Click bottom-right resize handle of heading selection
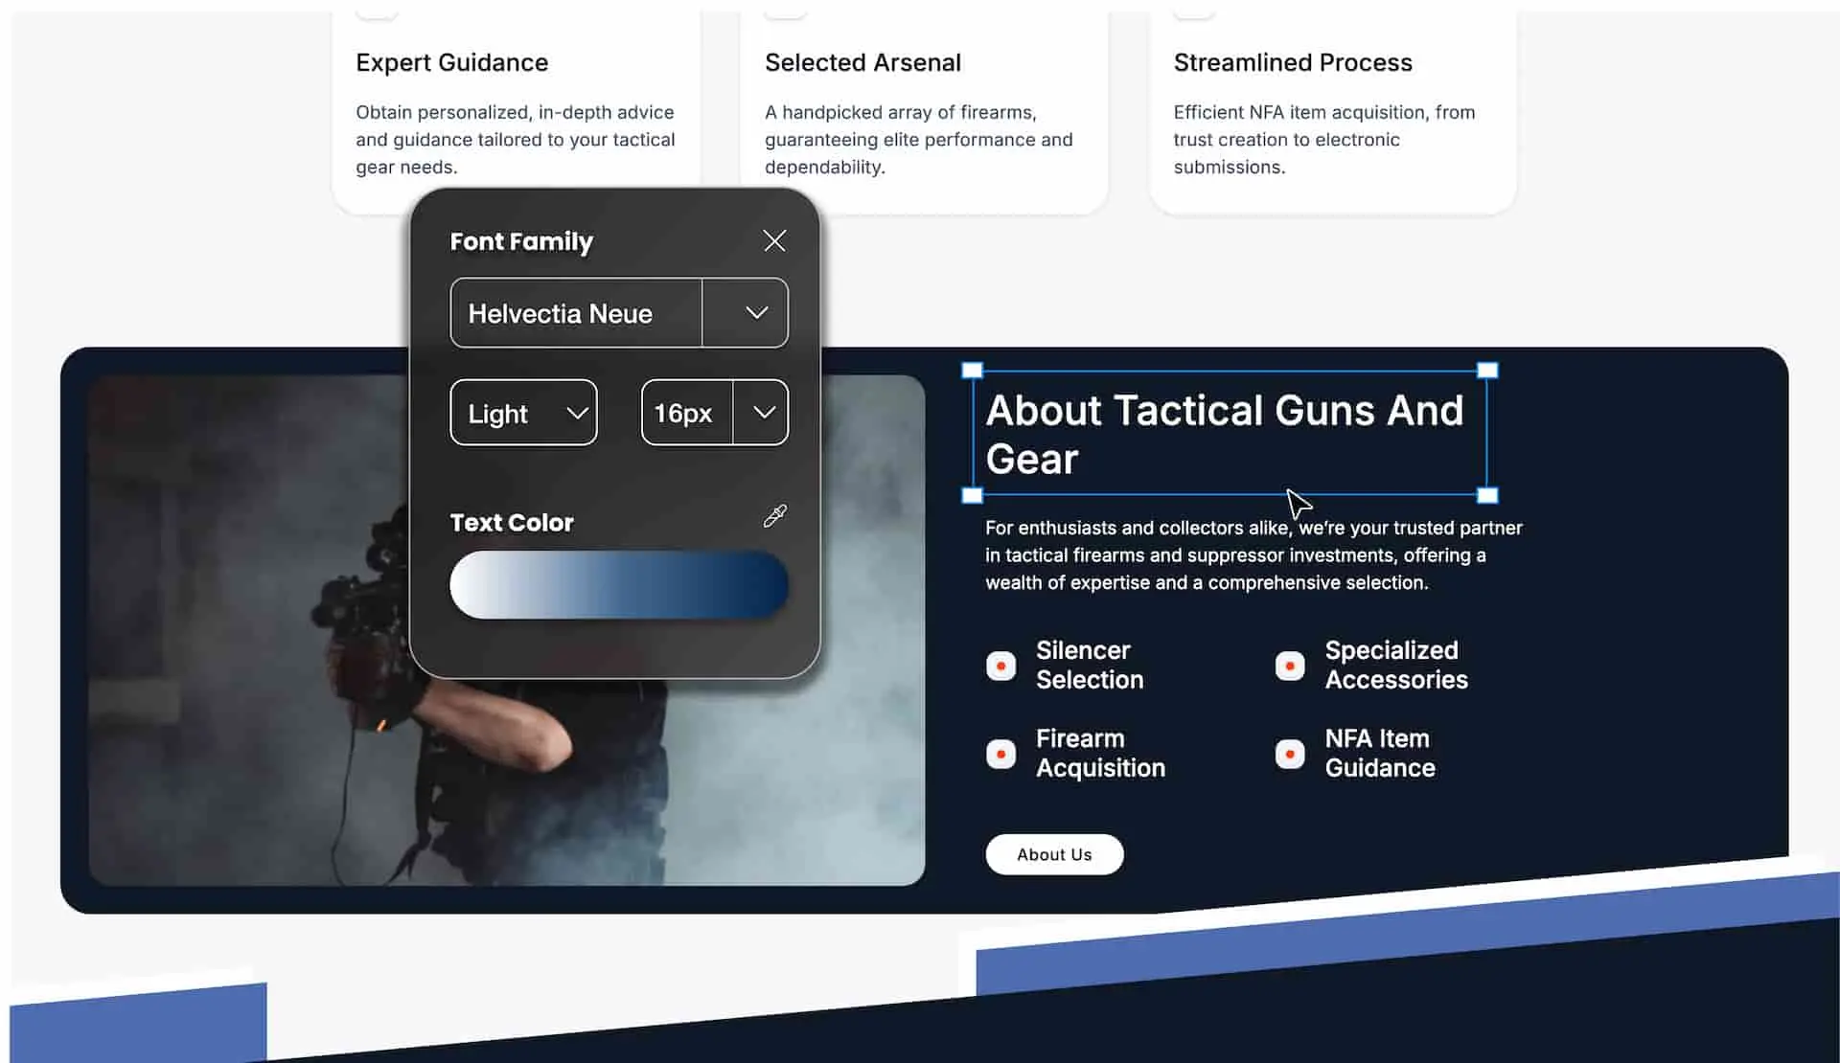Image resolution: width=1840 pixels, height=1063 pixels. tap(1487, 495)
